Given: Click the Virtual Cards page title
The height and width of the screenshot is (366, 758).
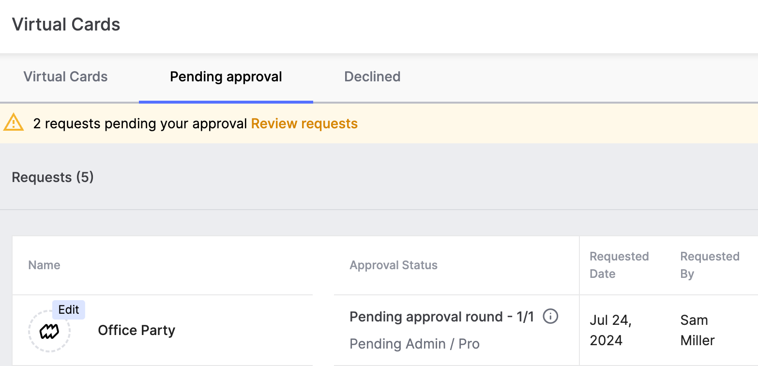Looking at the screenshot, I should pyautogui.click(x=66, y=24).
